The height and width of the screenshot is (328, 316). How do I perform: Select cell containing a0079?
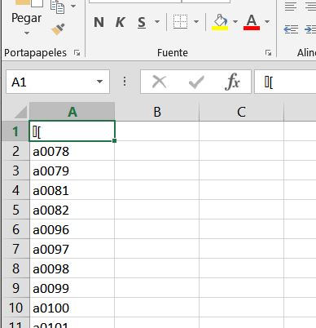pos(72,171)
